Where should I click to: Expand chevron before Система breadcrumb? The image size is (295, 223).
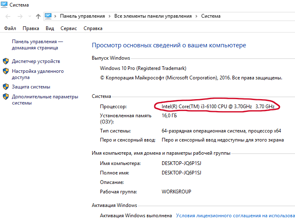(x=196, y=16)
